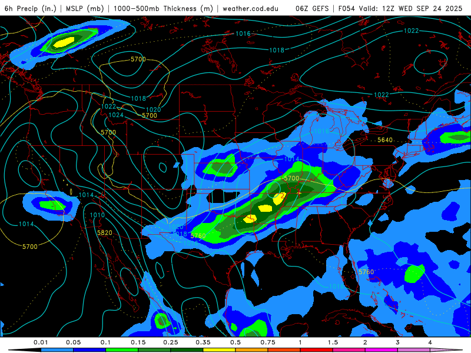Select the 0.15 inch medium green legend swatch
The height and width of the screenshot is (353, 471).
154,350
